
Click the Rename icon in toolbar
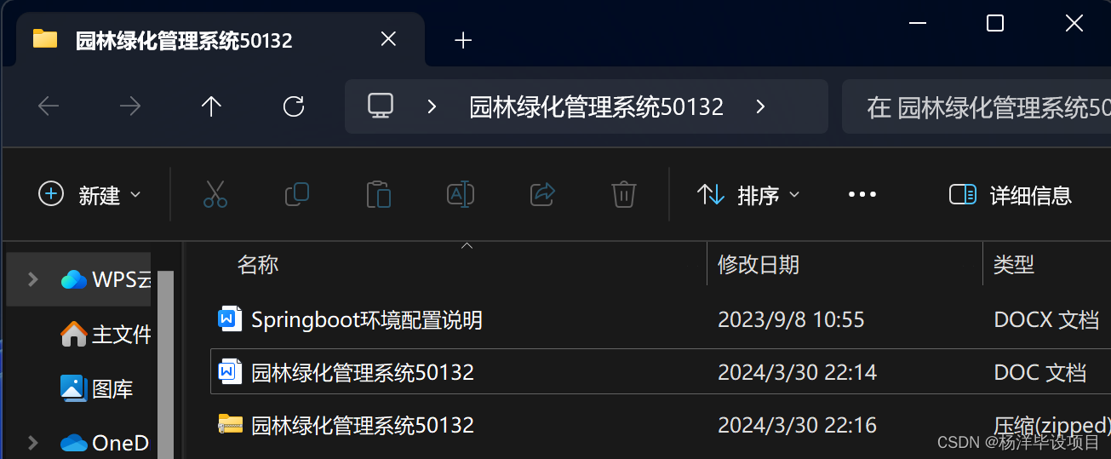[461, 195]
